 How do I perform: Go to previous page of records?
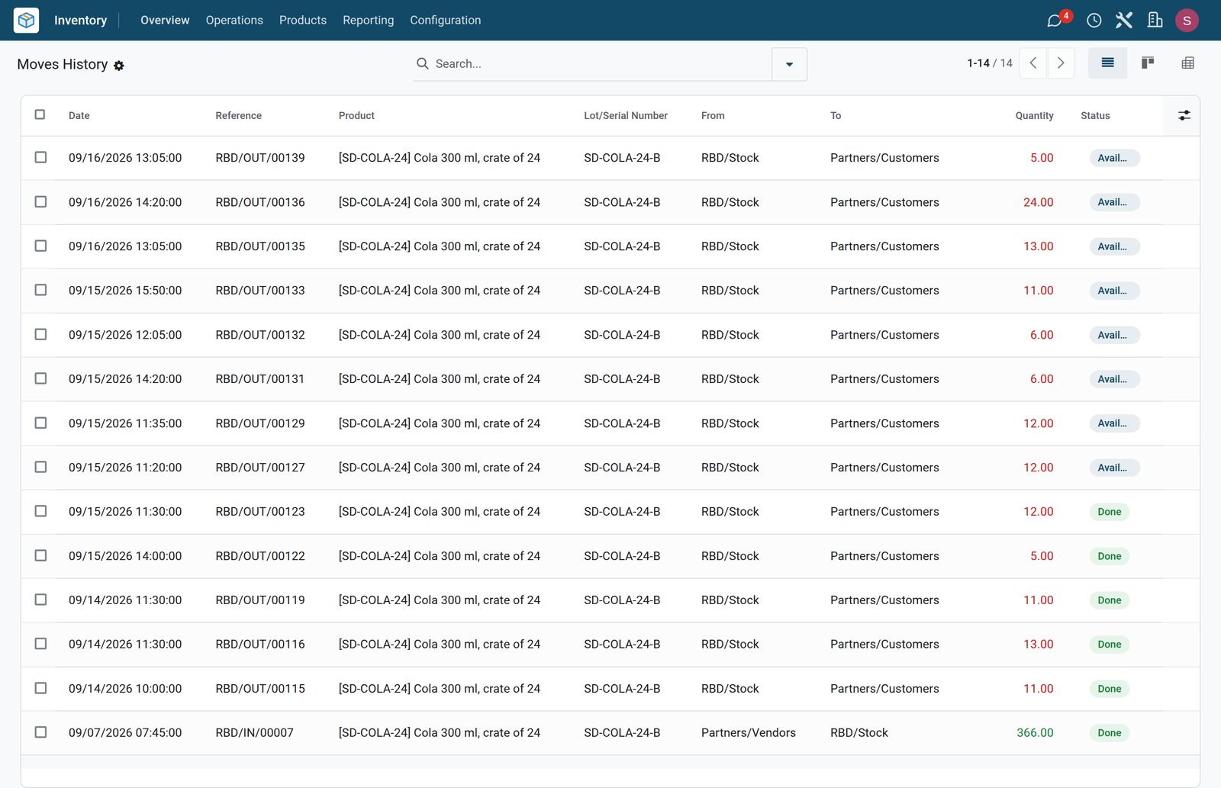(1033, 63)
